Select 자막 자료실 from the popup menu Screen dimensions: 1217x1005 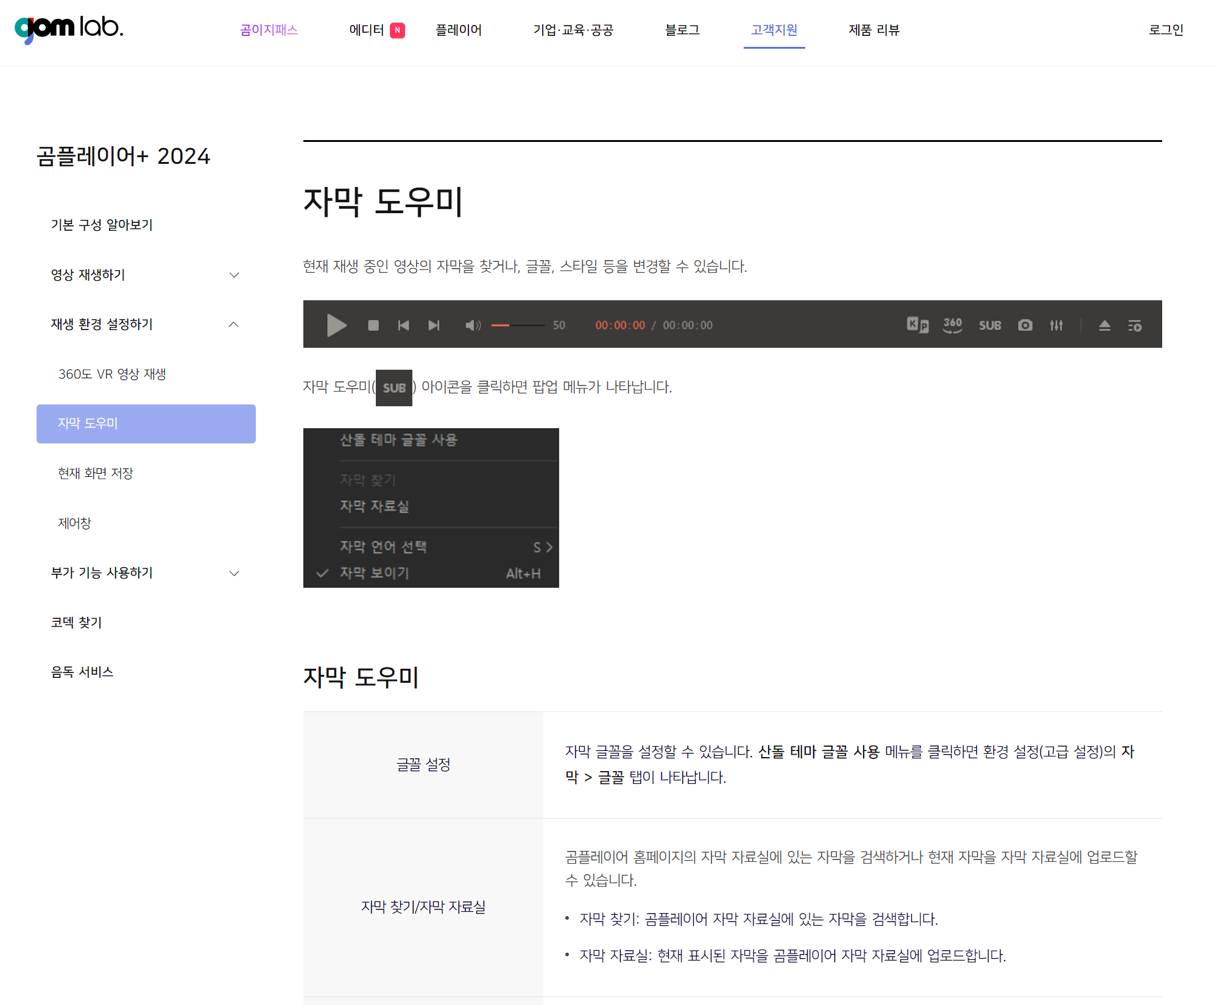375,506
